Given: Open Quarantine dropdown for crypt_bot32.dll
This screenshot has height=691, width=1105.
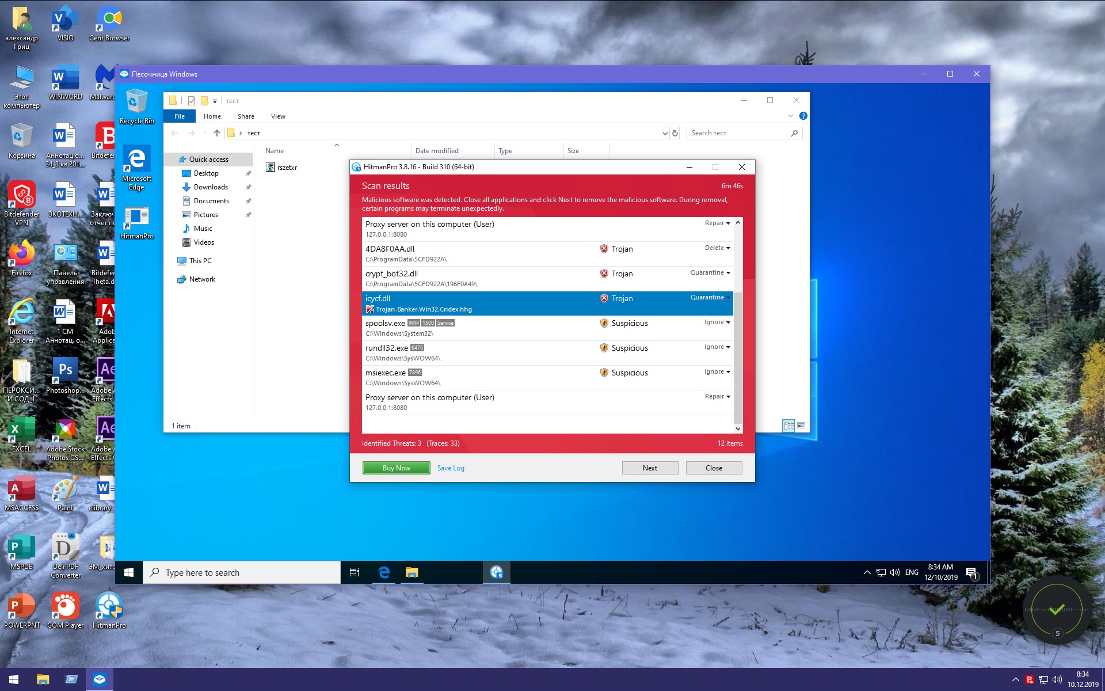Looking at the screenshot, I should (710, 273).
